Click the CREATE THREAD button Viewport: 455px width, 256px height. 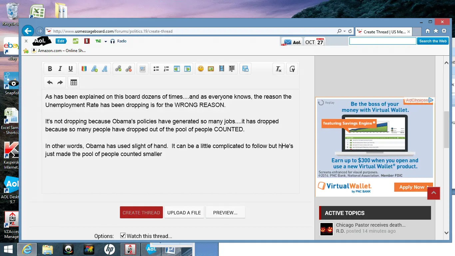click(x=141, y=212)
